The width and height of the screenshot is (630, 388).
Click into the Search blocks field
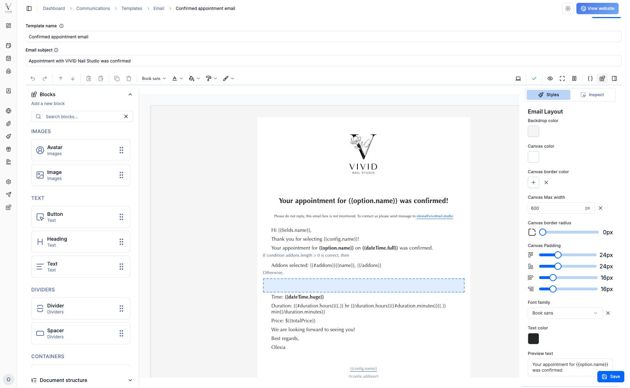[x=82, y=116]
